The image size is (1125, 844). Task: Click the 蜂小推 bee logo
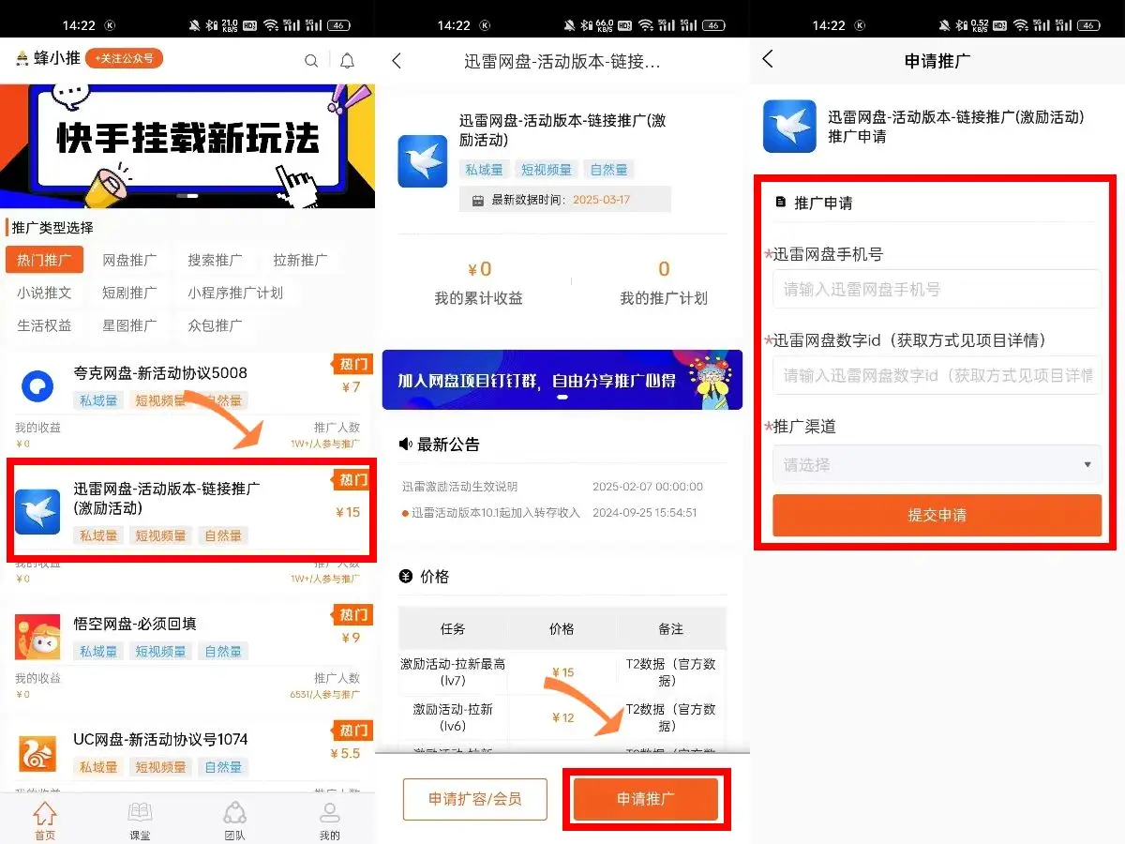[x=21, y=58]
